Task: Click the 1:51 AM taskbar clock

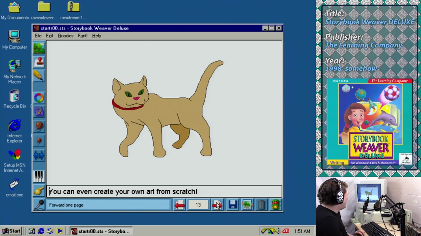Action: 302,231
